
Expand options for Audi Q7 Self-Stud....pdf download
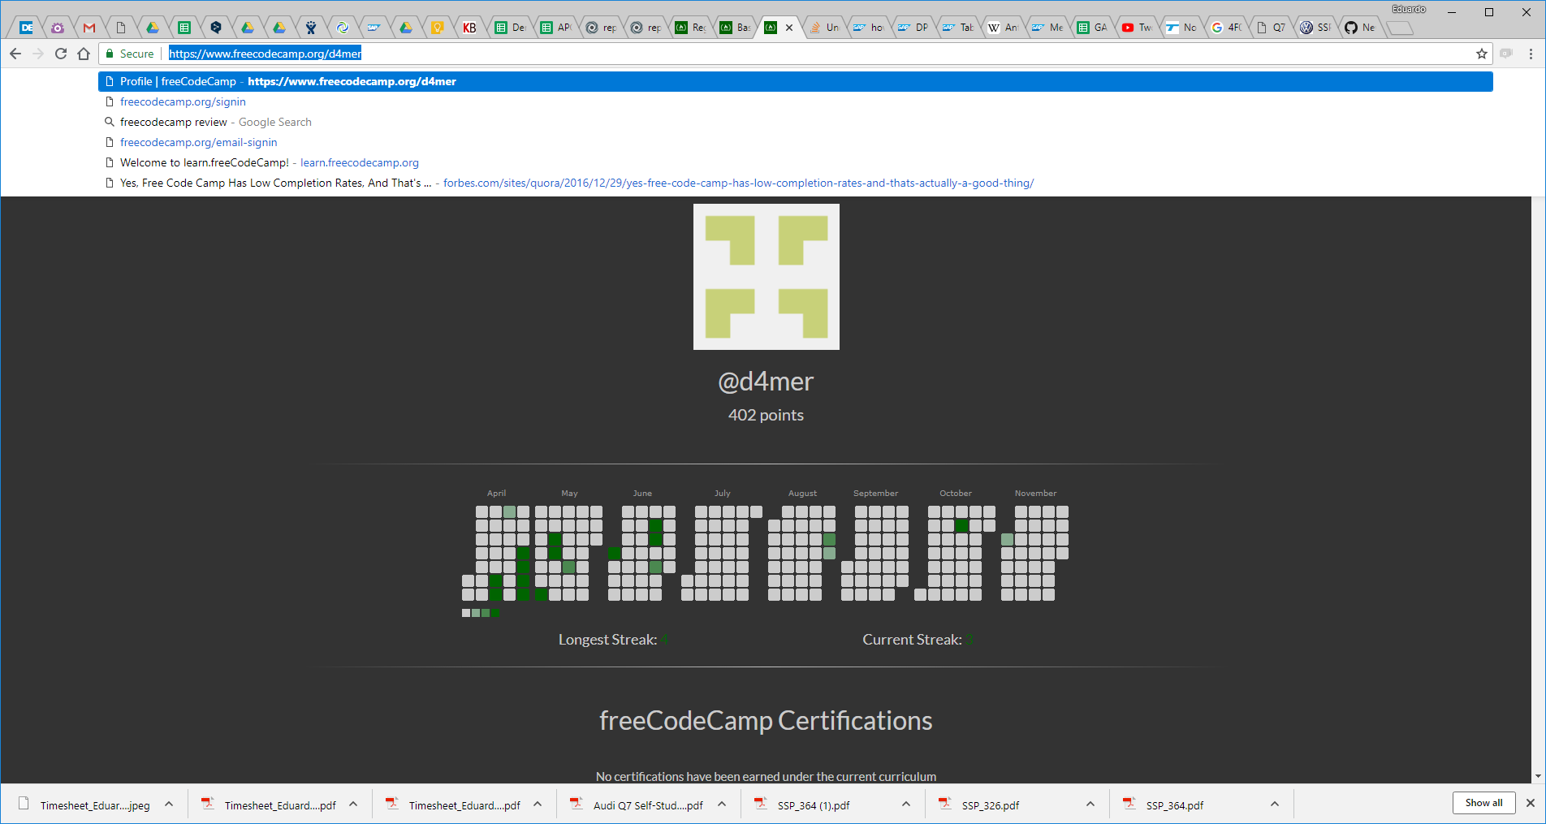click(722, 805)
